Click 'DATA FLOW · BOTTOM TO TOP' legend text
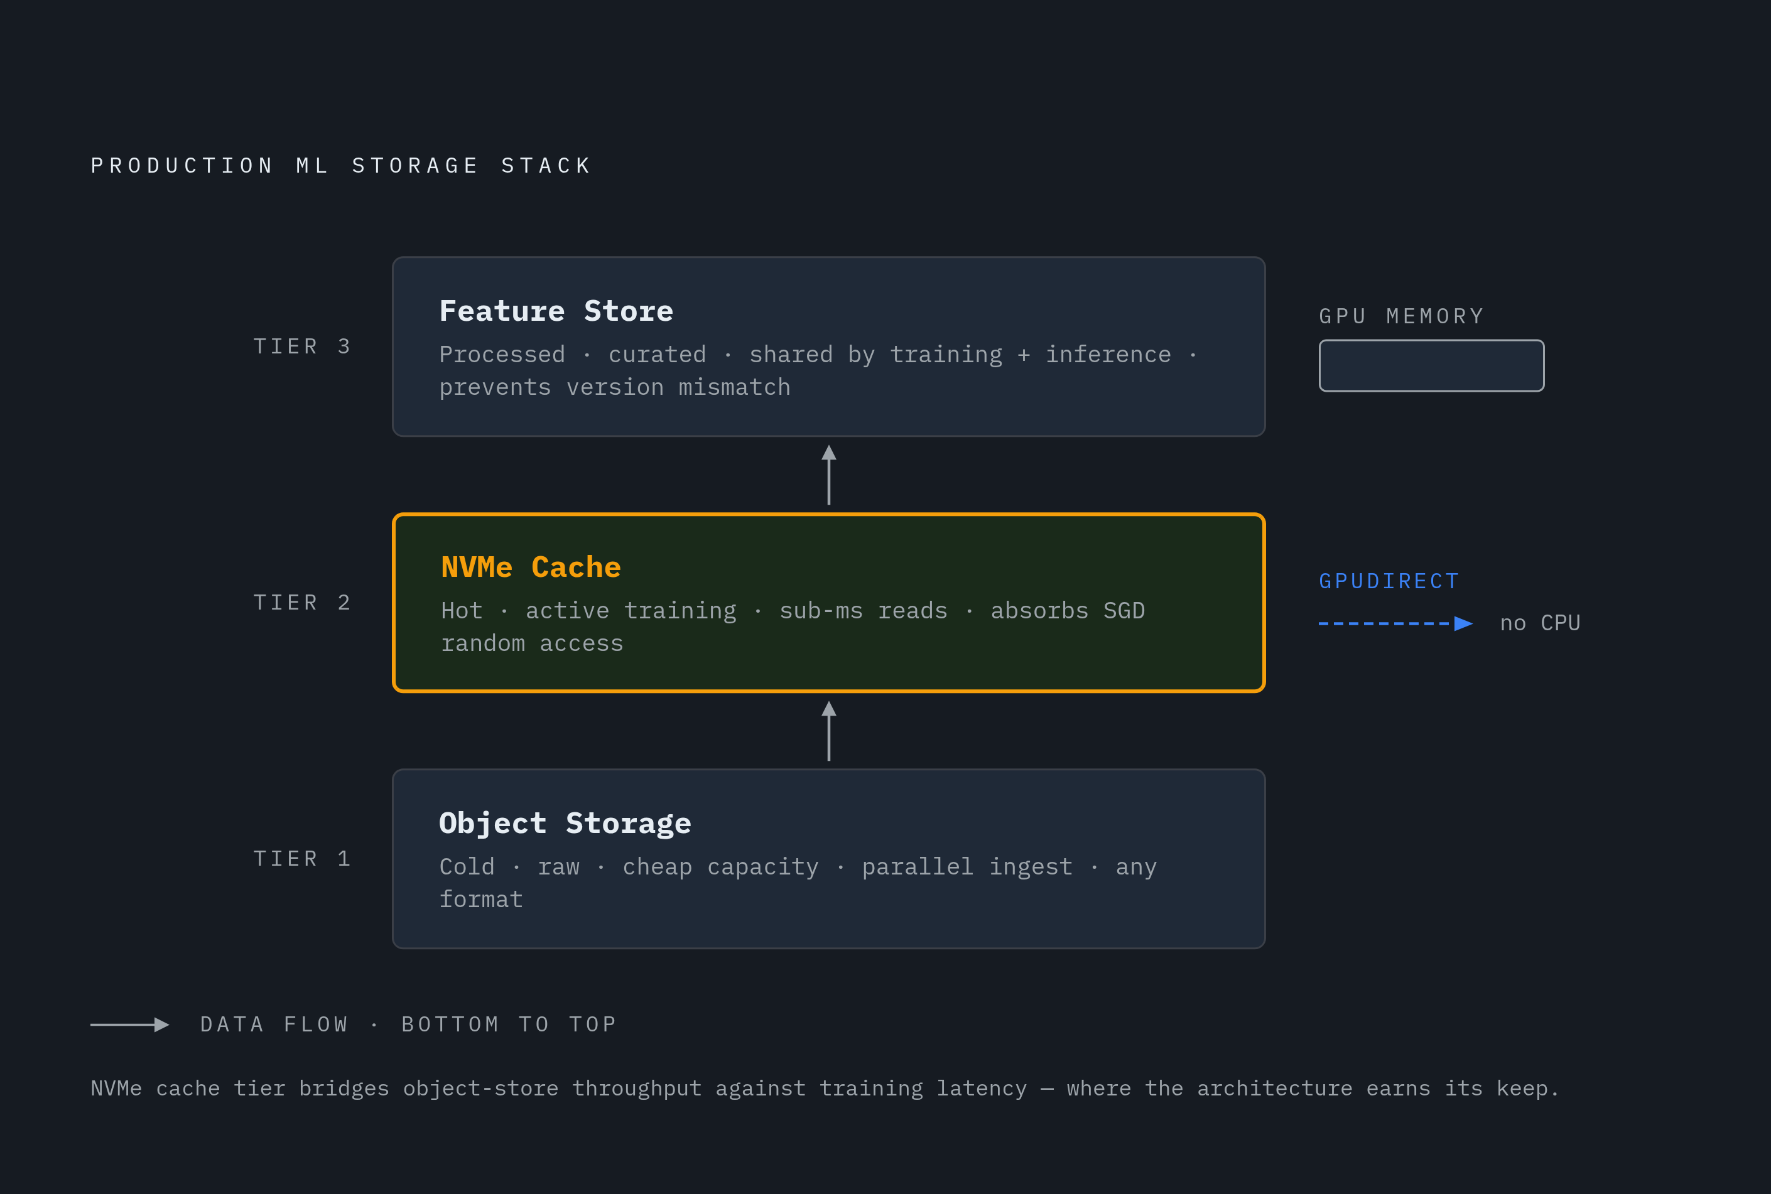 pos(408,1024)
